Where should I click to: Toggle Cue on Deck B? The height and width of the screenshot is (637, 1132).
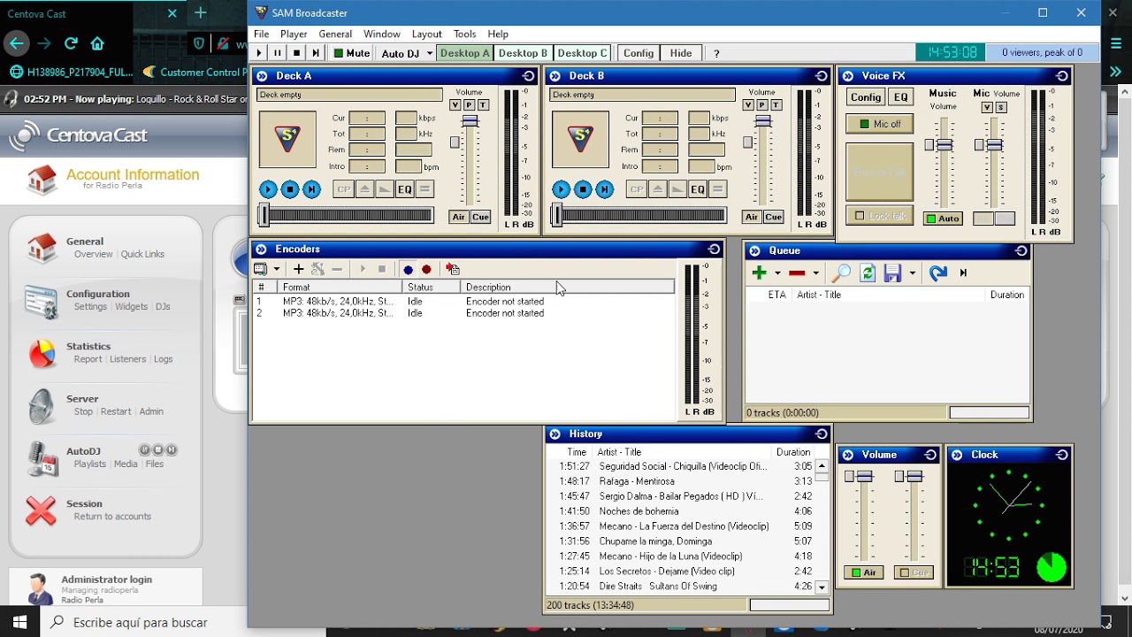click(773, 217)
